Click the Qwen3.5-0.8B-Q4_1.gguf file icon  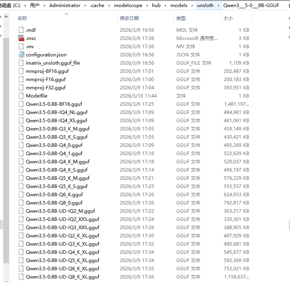point(21,153)
